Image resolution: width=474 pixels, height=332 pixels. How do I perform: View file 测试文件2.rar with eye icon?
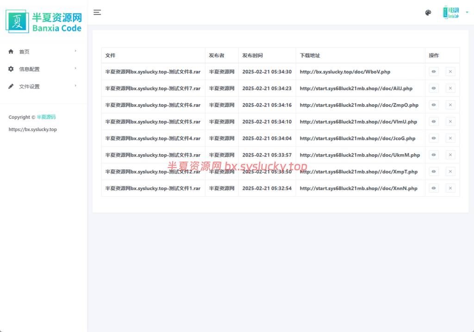click(433, 172)
